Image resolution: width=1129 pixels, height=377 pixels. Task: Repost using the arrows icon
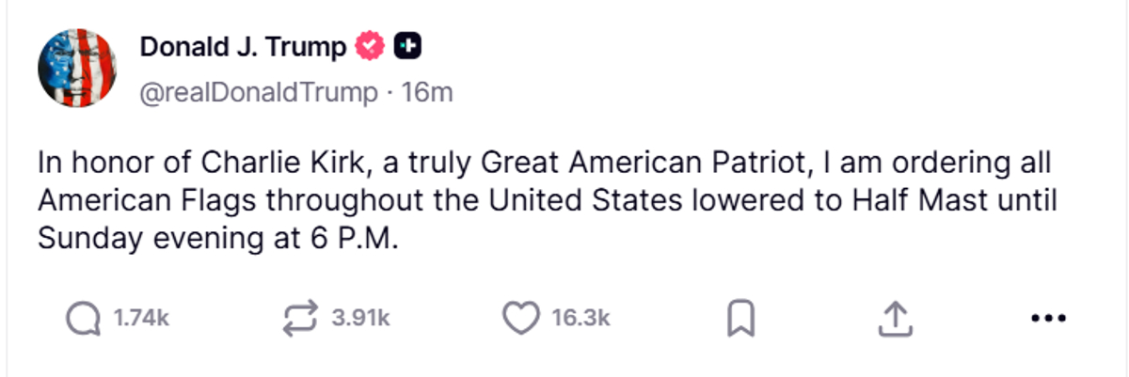tap(302, 319)
